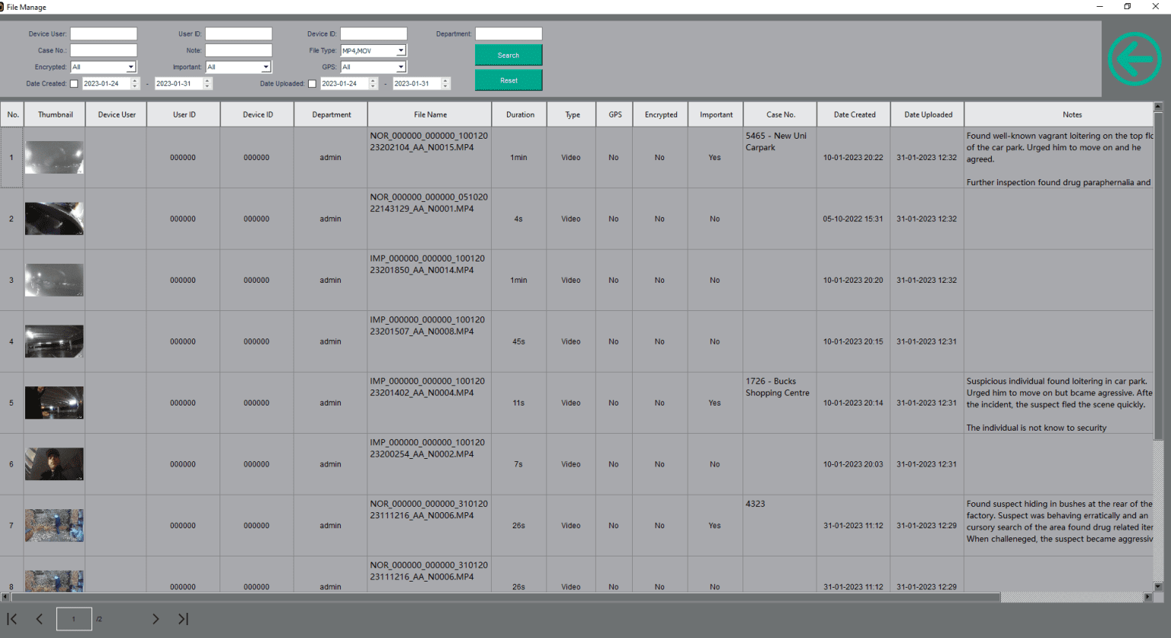Open the Important filter dropdown
The height and width of the screenshot is (638, 1171).
point(266,67)
